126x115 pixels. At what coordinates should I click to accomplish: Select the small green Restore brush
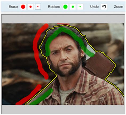(x=80, y=7)
